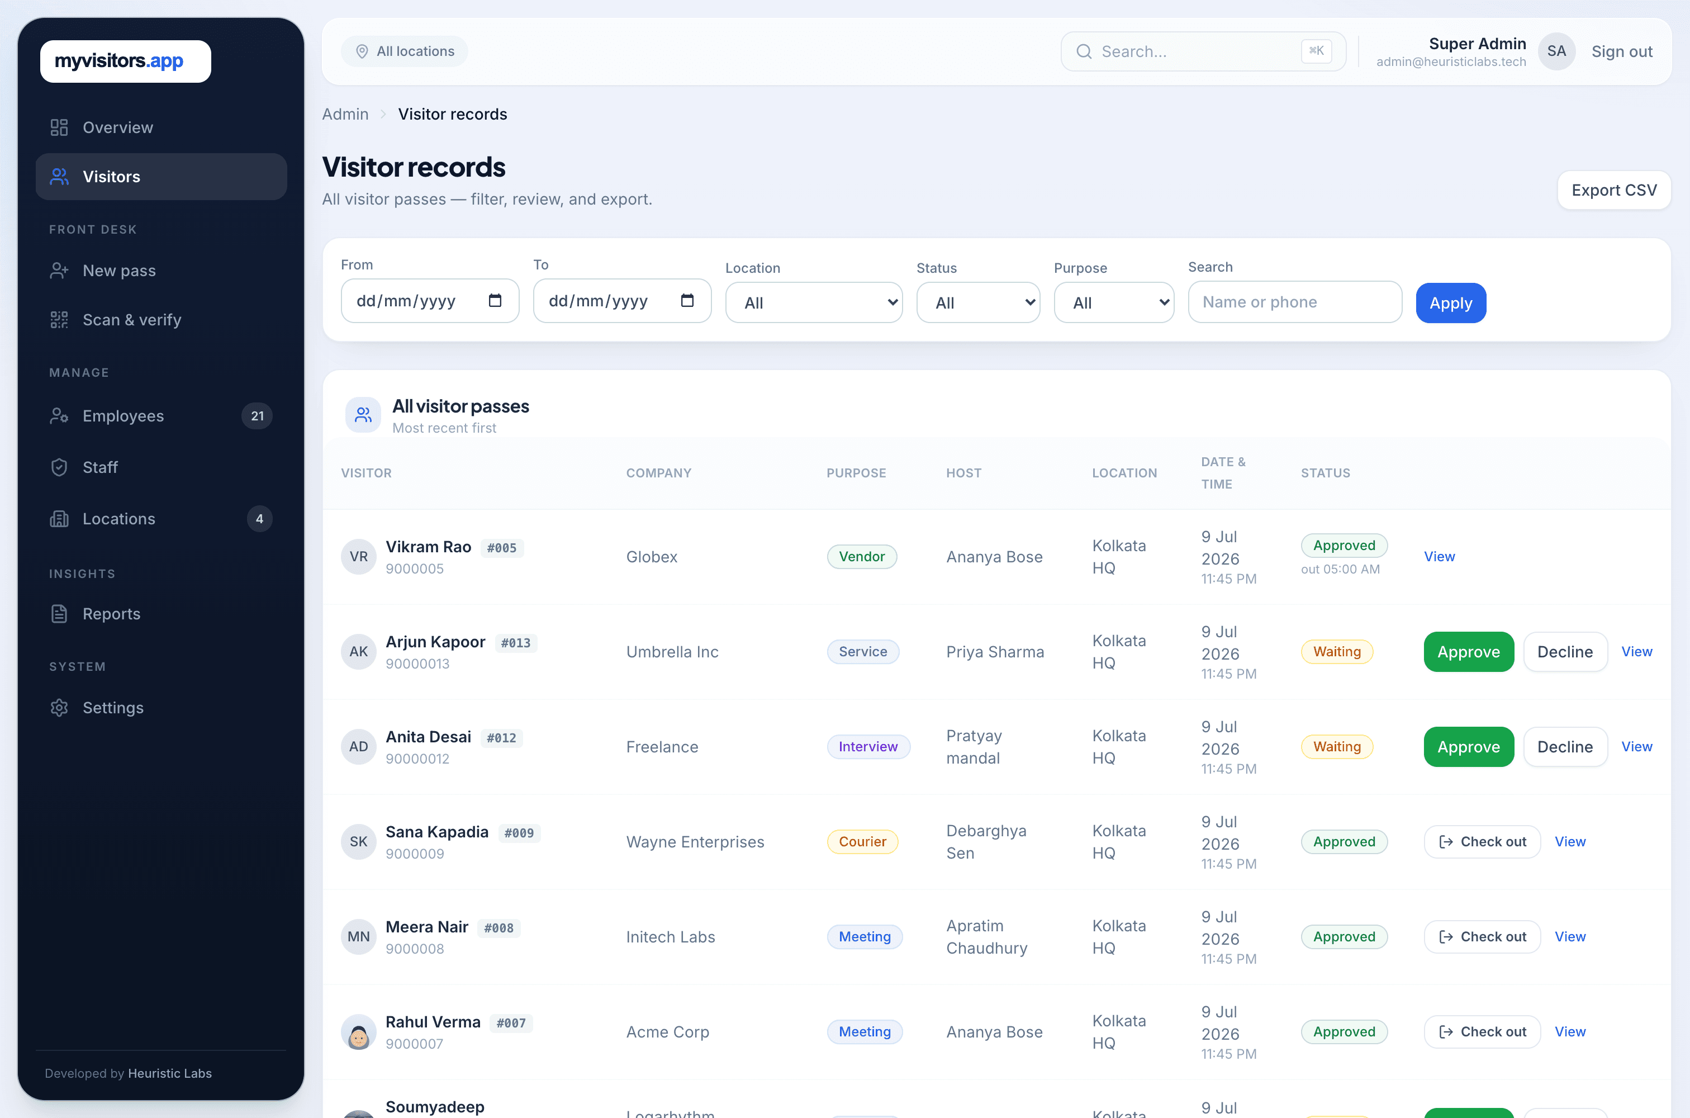This screenshot has height=1118, width=1690.
Task: Click the top bar Search box
Action: 1203,51
